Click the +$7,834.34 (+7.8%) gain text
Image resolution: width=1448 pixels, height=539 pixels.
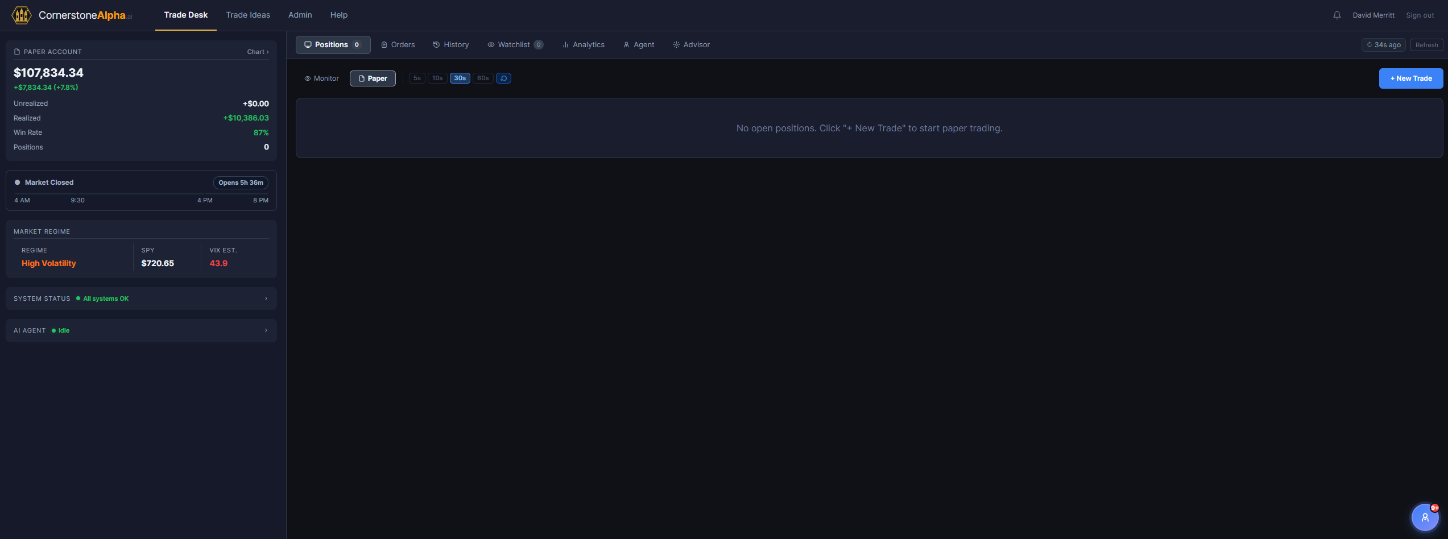coord(46,88)
